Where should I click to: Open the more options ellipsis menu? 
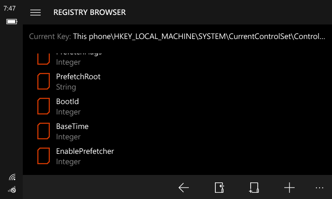click(x=319, y=188)
